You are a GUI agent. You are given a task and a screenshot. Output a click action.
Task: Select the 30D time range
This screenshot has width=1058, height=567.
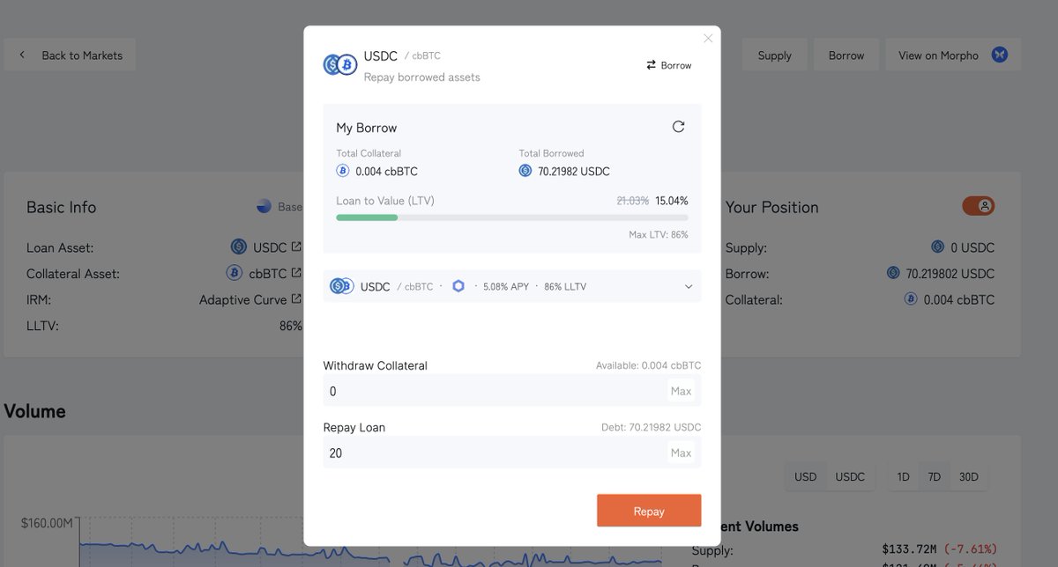969,476
